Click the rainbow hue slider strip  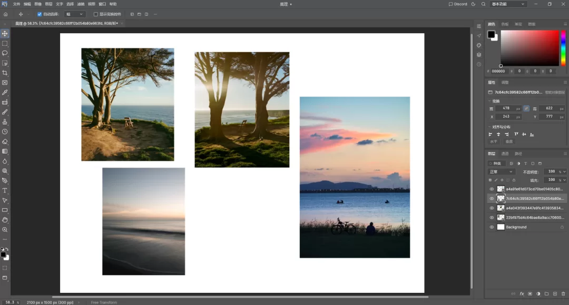563,48
